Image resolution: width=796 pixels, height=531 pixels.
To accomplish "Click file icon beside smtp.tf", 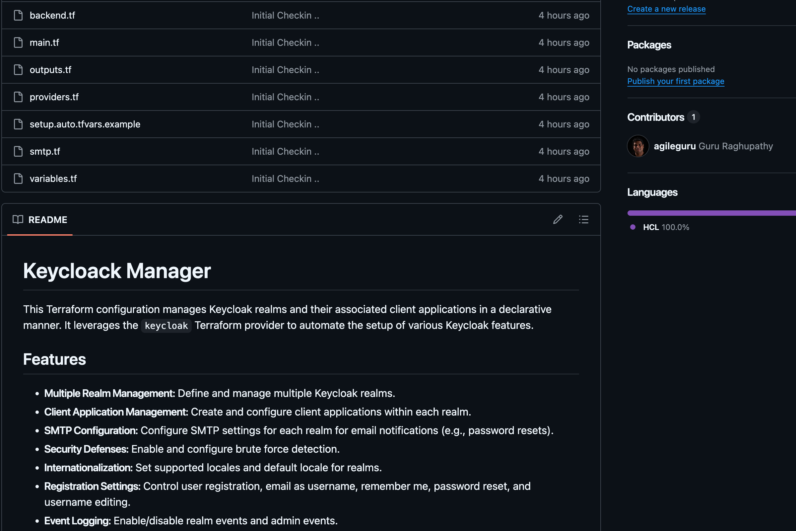I will 18,151.
